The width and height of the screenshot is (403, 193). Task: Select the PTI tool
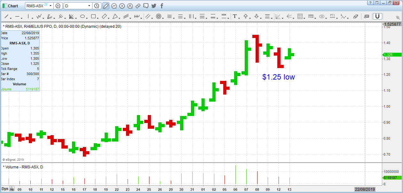click(x=332, y=16)
